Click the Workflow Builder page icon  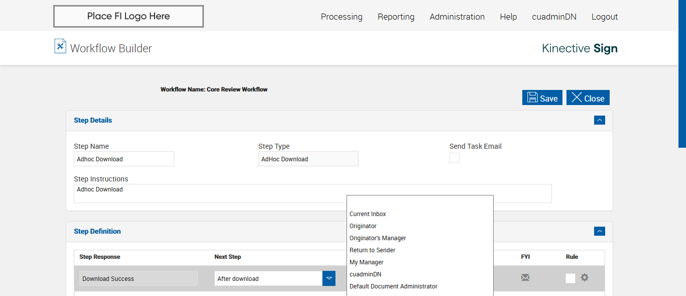point(60,46)
